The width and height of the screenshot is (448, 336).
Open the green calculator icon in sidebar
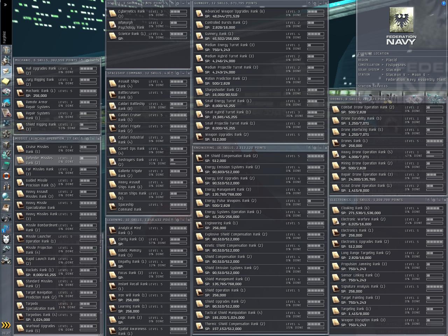pos(6,165)
